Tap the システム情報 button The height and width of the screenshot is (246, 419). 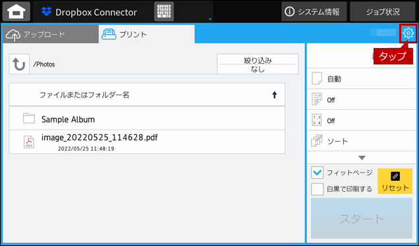[x=314, y=11]
